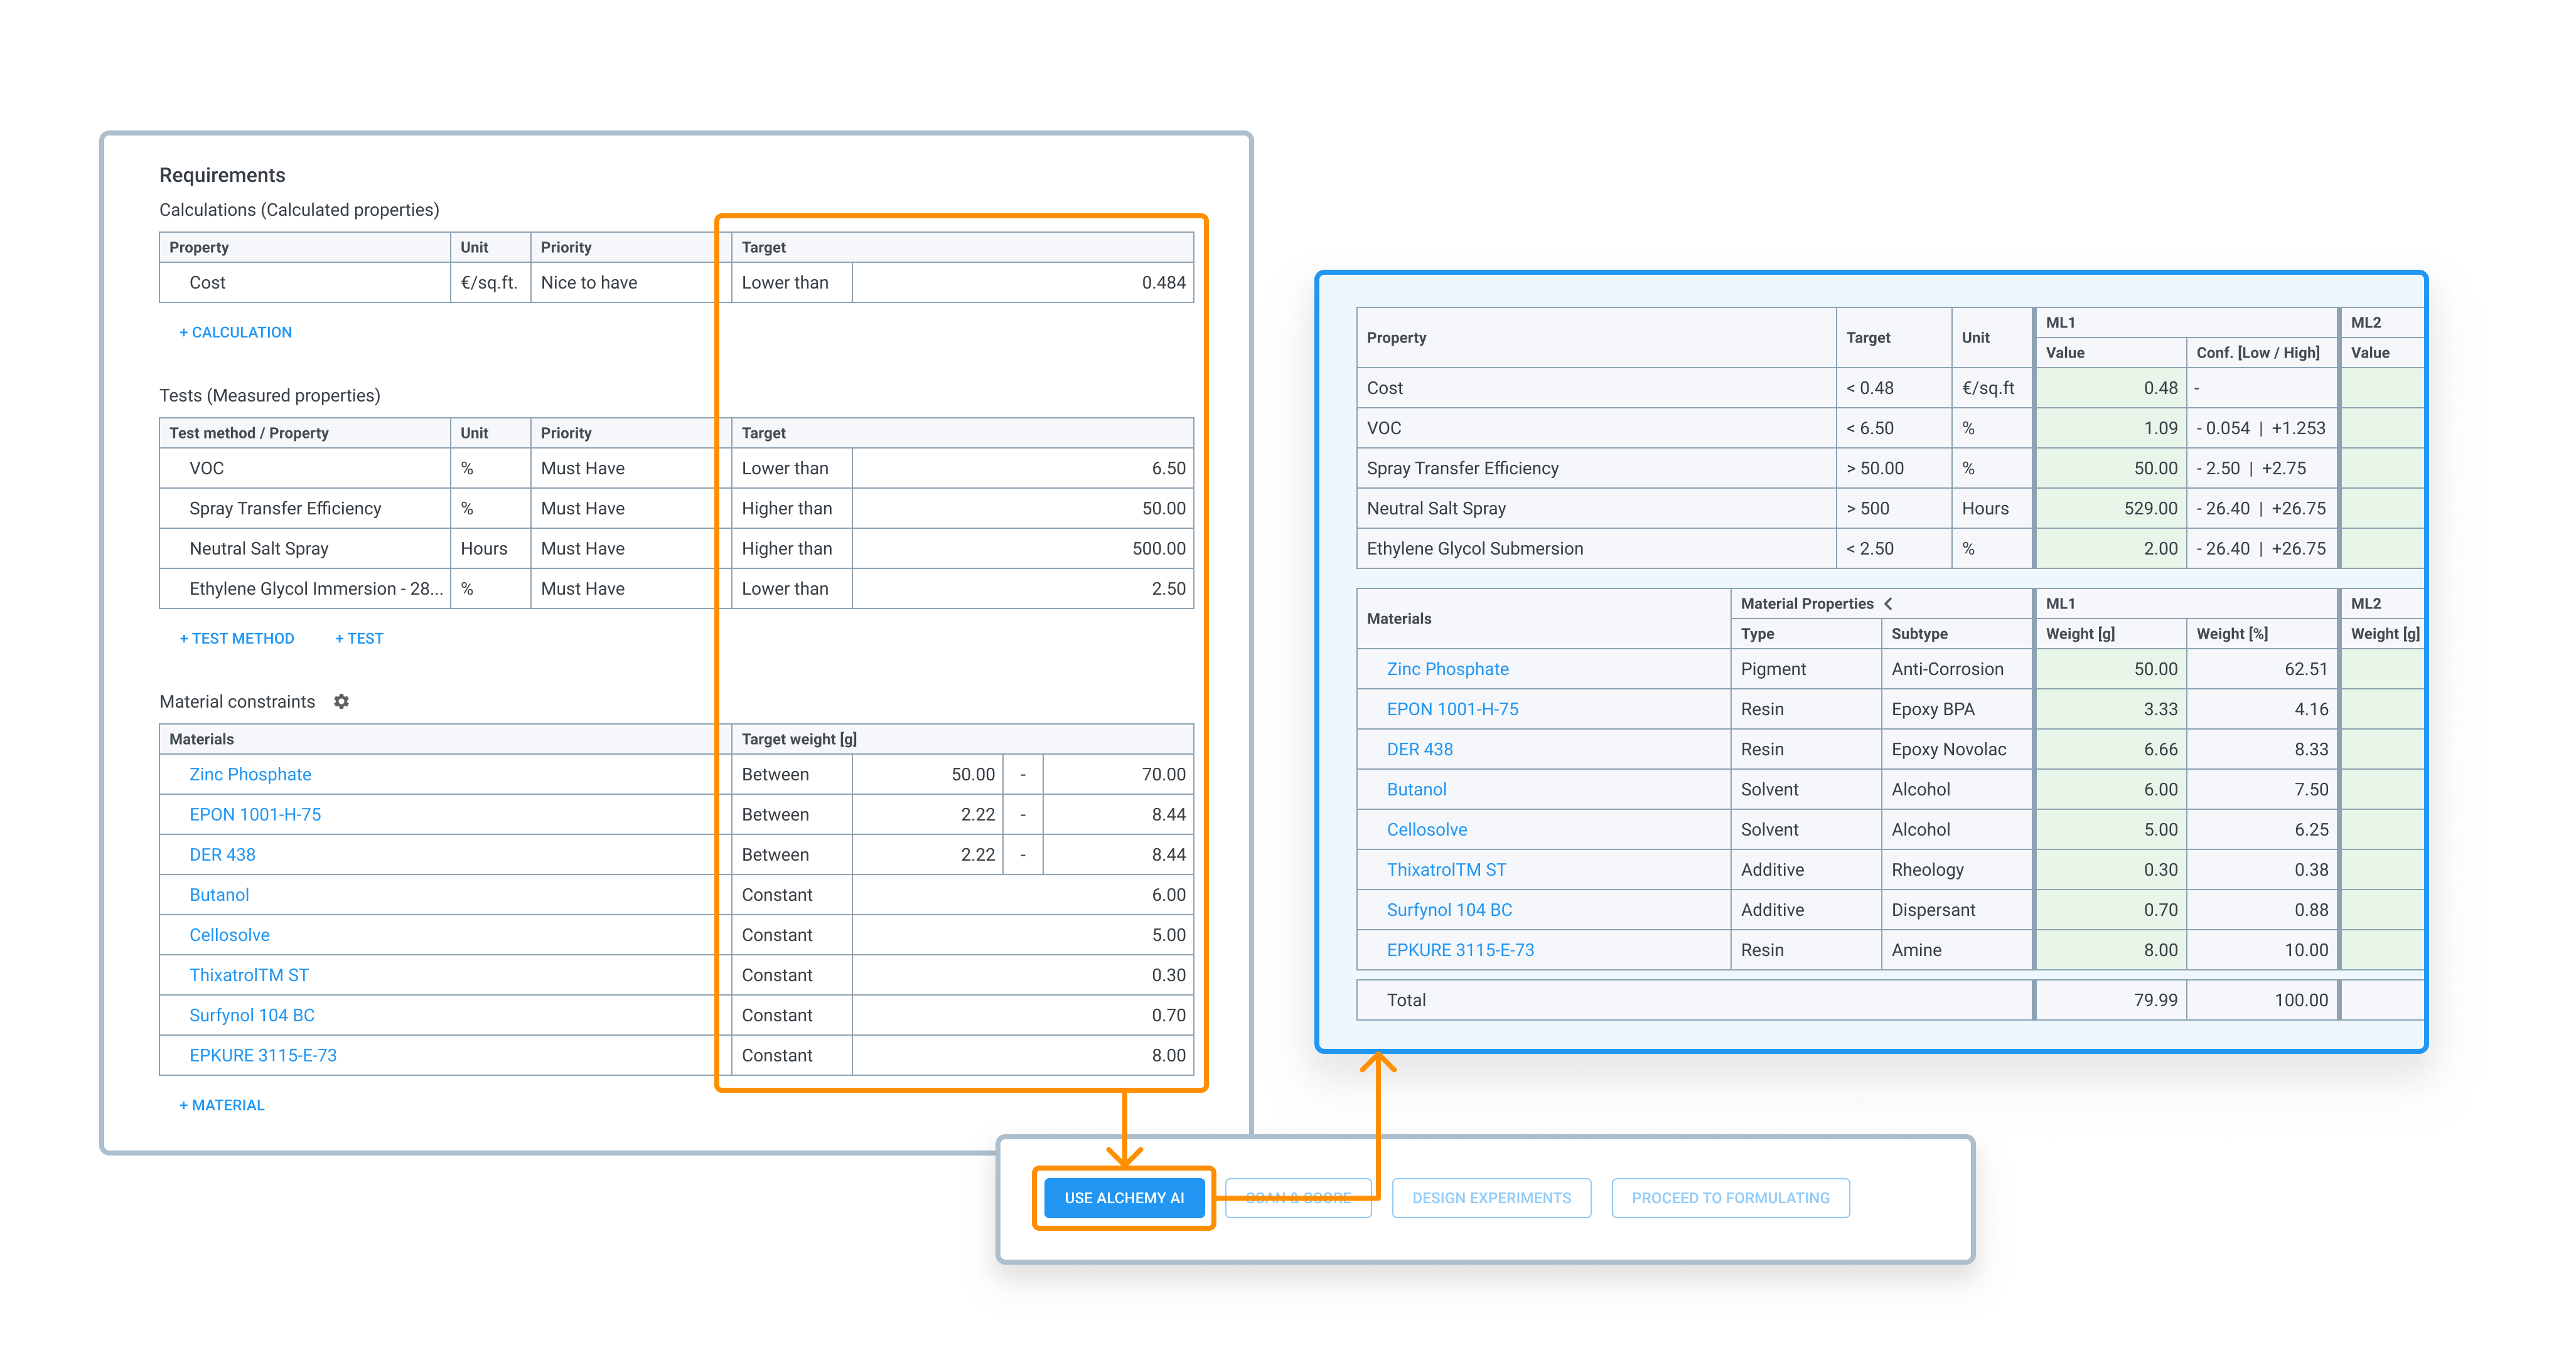This screenshot has width=2576, height=1355.
Task: Click PROCEED TO FORMULATING
Action: (1730, 1197)
